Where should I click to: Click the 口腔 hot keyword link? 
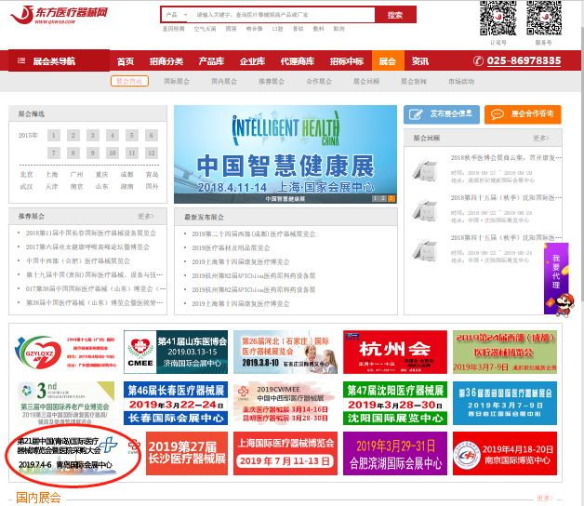tap(277, 29)
